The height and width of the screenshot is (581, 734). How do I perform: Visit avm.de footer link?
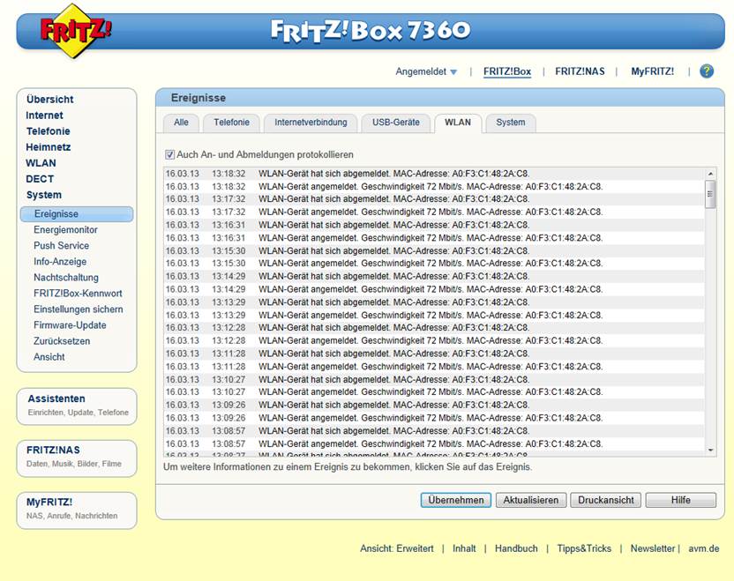pyautogui.click(x=704, y=548)
